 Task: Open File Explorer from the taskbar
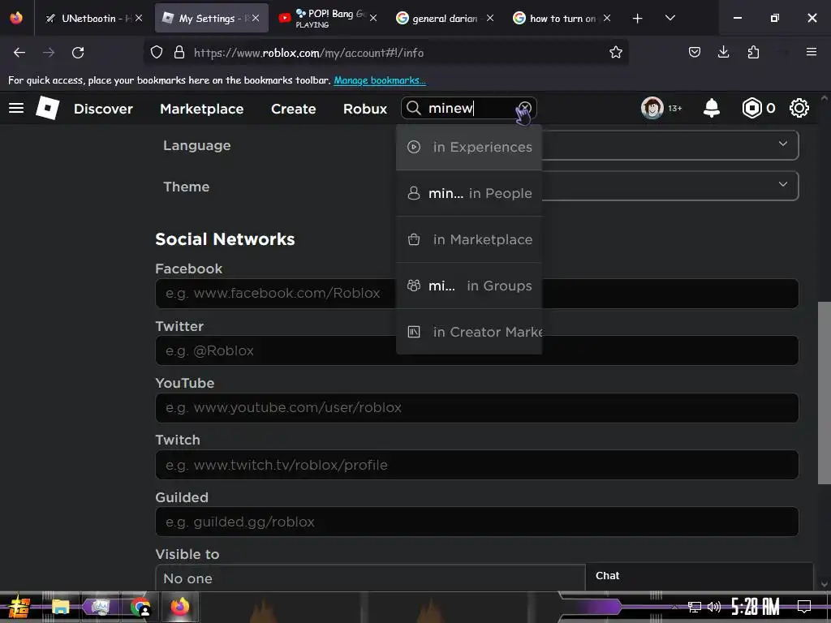(x=60, y=607)
